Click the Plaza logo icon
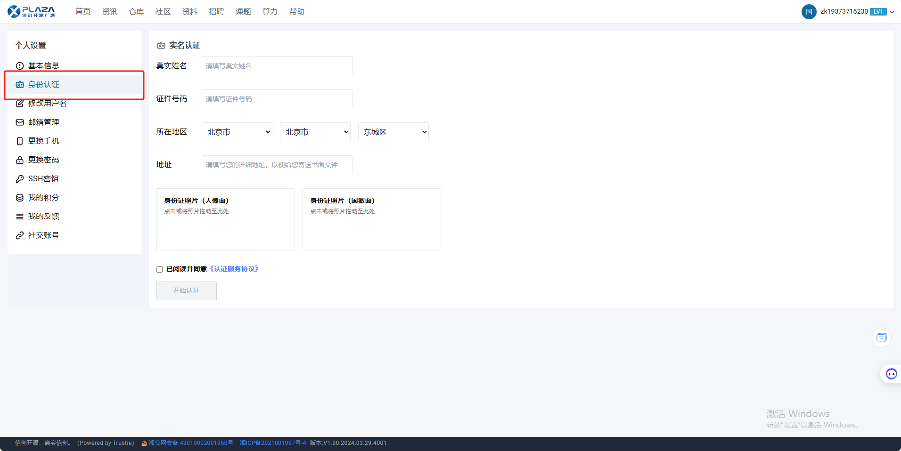Viewport: 901px width, 451px height. tap(14, 11)
